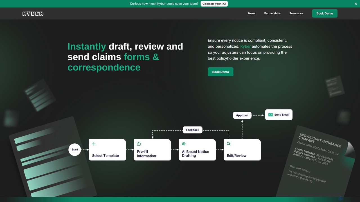Click the Calculate your ROI button
The width and height of the screenshot is (360, 202).
(x=214, y=4)
